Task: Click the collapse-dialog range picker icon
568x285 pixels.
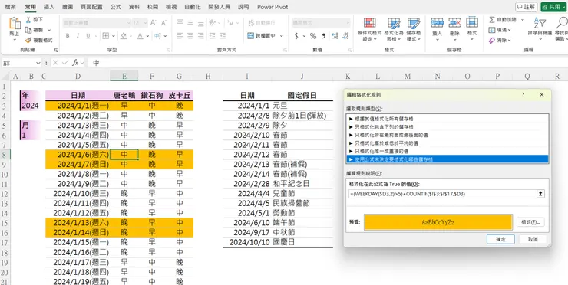Action: [x=540, y=194]
